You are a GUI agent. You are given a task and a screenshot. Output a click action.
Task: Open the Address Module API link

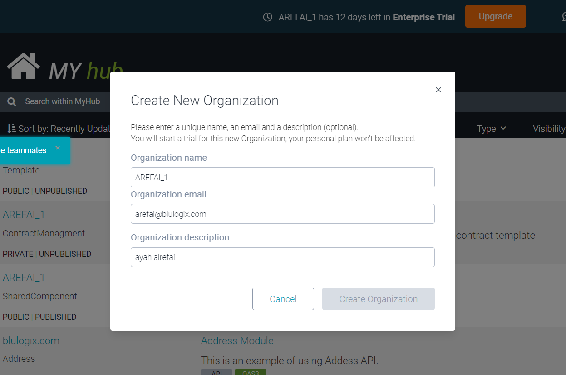(237, 341)
